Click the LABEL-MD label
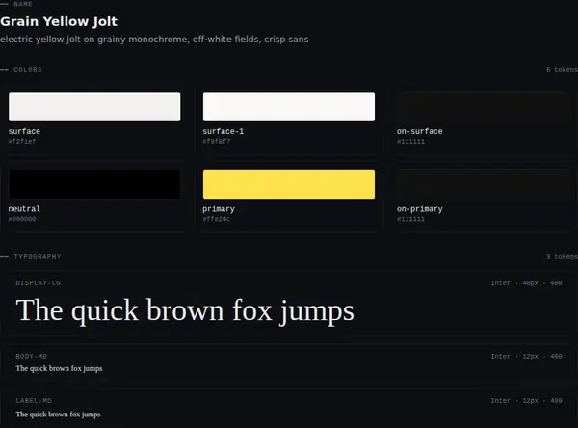578x428 pixels. 34,401
